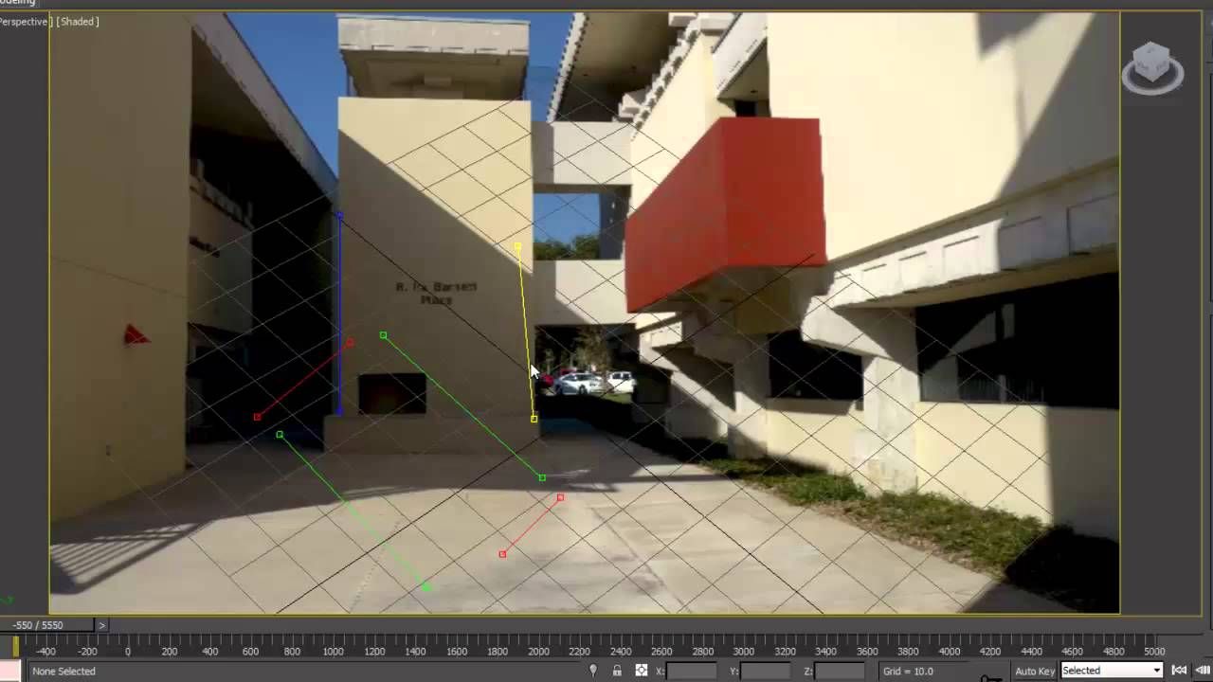Click the Auto Key button
The image size is (1213, 682).
1035,671
